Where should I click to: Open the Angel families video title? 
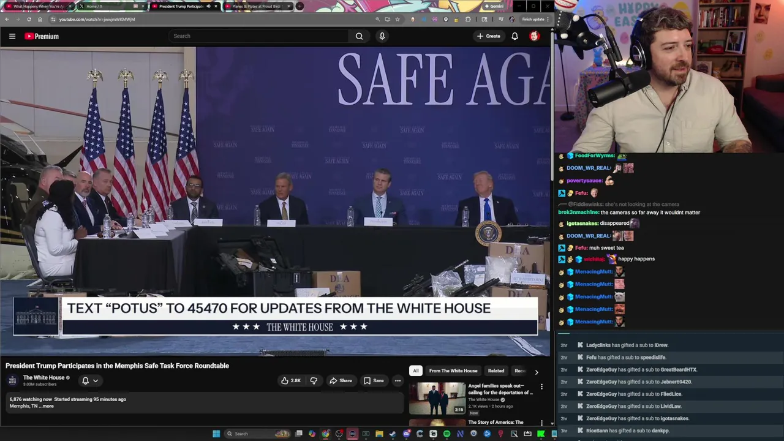(x=500, y=389)
